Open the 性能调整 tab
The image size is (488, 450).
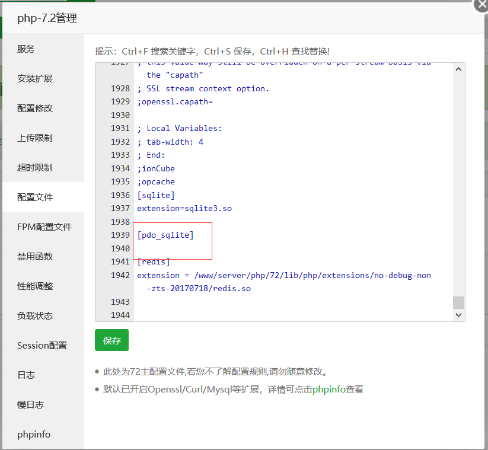(x=43, y=286)
